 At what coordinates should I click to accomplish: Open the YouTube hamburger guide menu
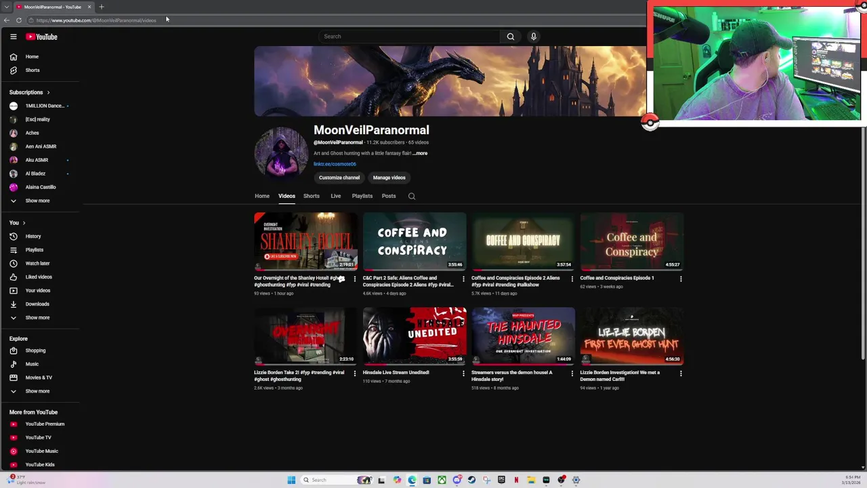13,37
